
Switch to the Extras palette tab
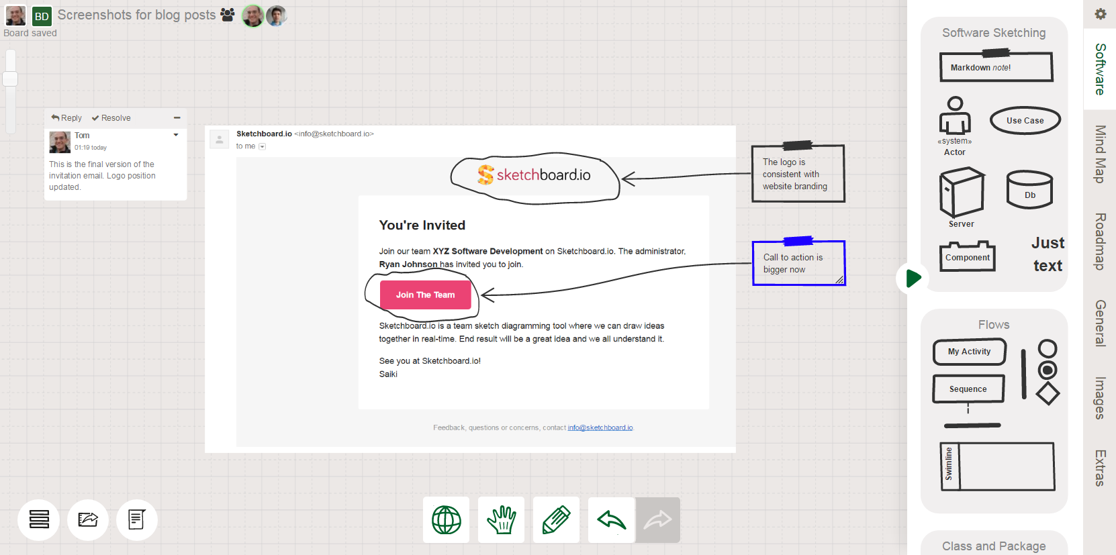click(1100, 468)
